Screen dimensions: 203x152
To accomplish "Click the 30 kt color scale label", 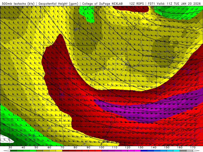I will (10, 147).
